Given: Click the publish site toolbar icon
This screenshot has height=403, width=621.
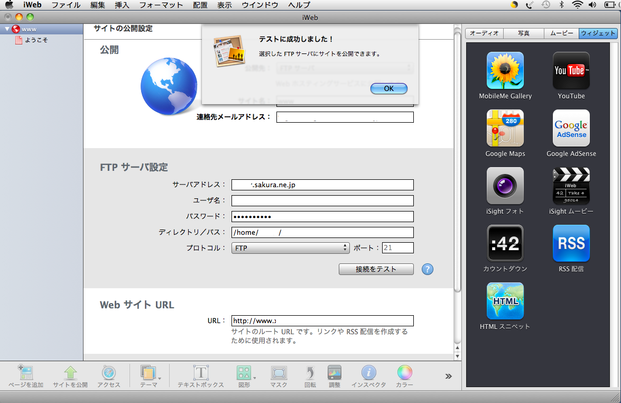Looking at the screenshot, I should pyautogui.click(x=70, y=373).
